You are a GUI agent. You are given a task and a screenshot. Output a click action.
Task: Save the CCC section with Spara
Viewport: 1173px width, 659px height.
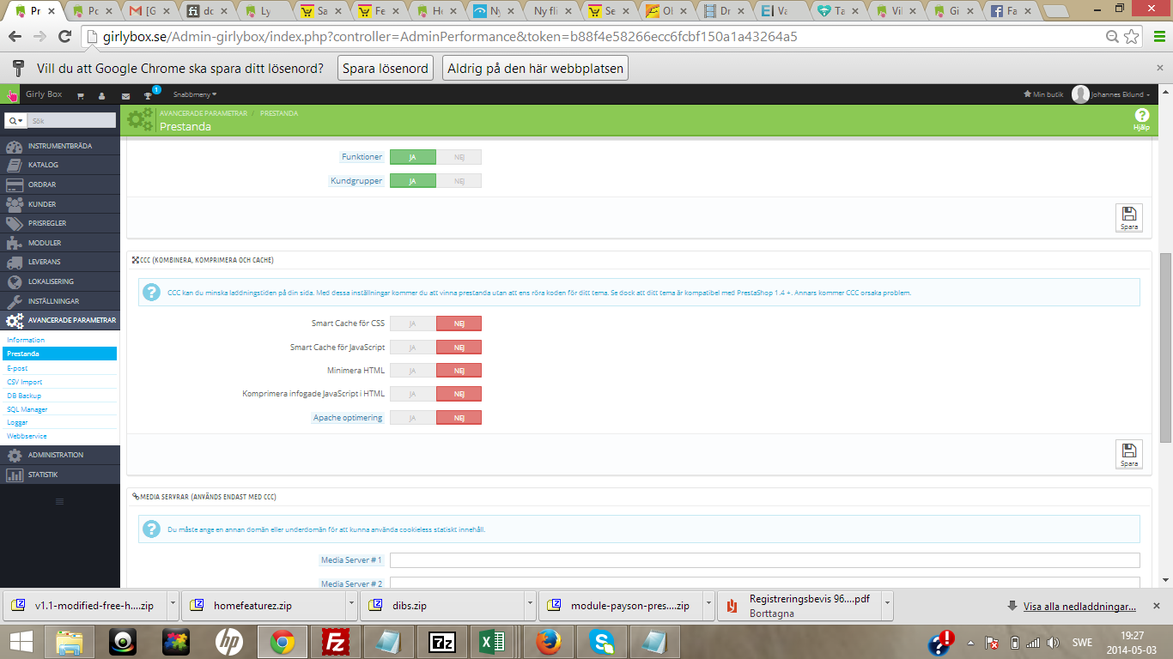[1129, 455]
